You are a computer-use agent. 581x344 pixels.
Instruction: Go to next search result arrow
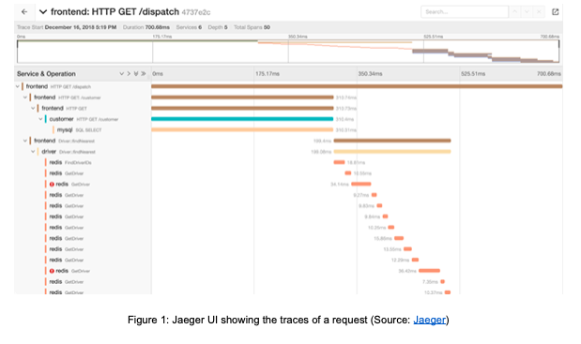pos(527,12)
